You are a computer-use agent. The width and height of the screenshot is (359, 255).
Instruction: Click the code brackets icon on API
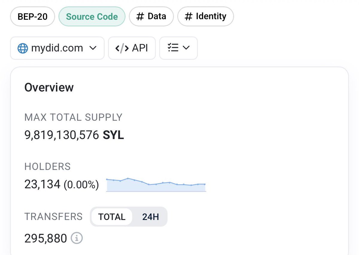point(122,48)
